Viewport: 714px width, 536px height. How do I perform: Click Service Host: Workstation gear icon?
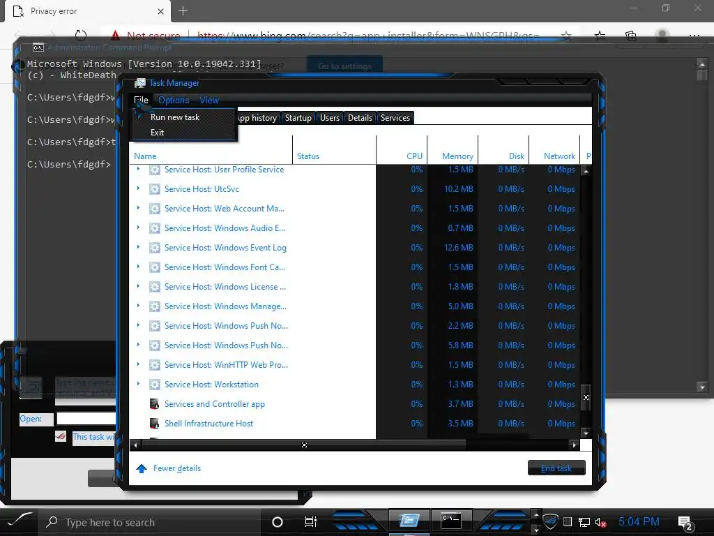[x=154, y=385]
